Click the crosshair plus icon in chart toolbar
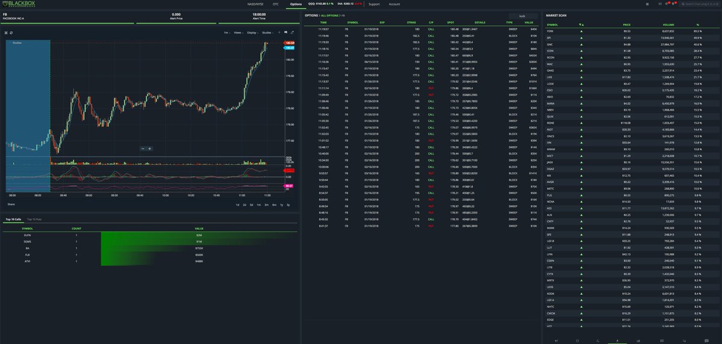This screenshot has width=722, height=344. coord(279,32)
